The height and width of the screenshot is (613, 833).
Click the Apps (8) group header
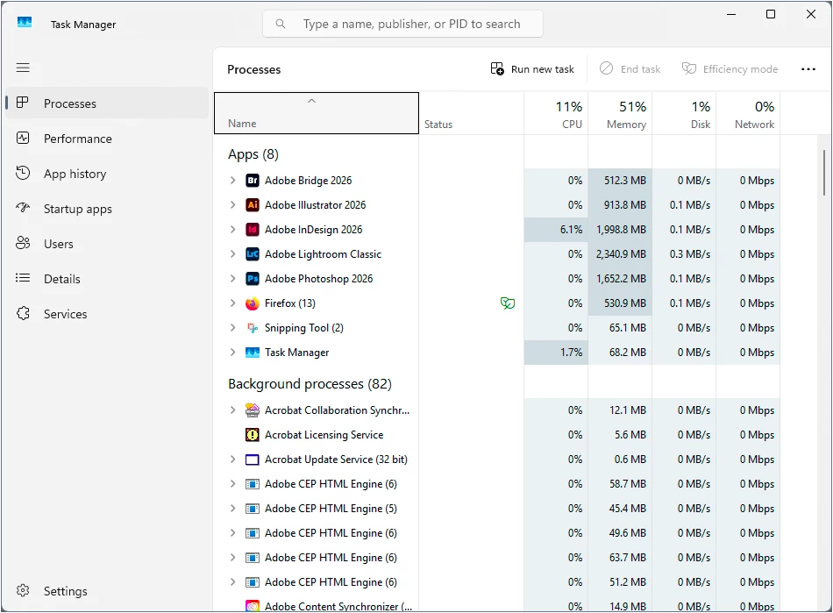253,154
